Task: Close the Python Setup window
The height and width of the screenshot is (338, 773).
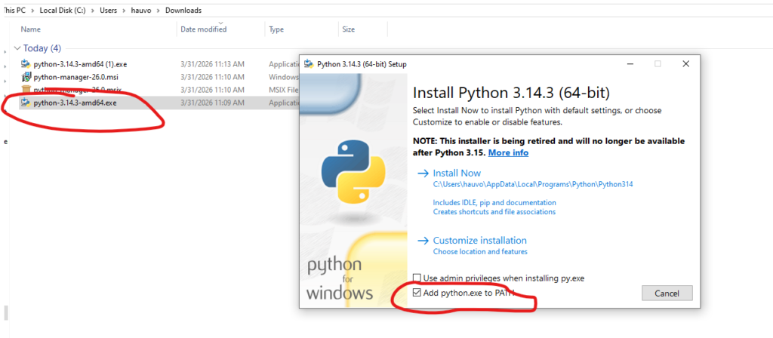Action: (x=685, y=64)
